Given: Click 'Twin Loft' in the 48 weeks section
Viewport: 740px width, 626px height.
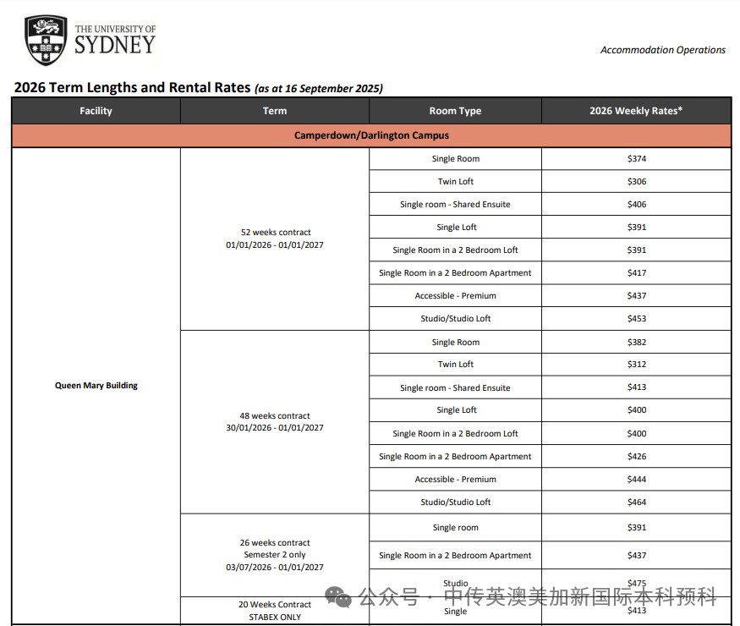Looking at the screenshot, I should (x=456, y=364).
